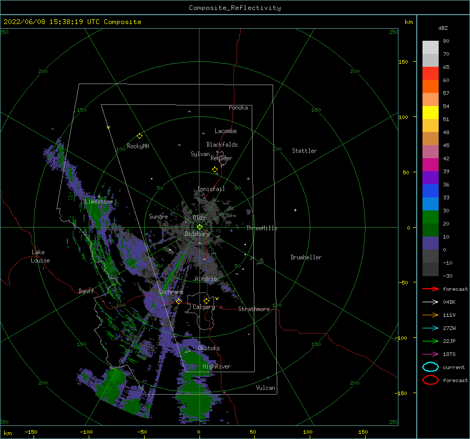Click the Didsbury city label
This screenshot has width=470, height=439.
[x=197, y=234]
